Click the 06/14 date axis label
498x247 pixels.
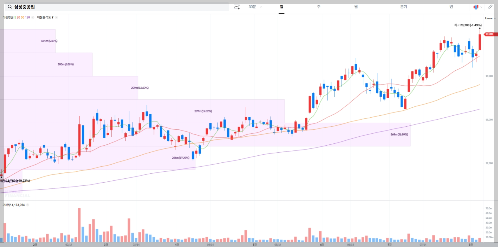(350, 245)
